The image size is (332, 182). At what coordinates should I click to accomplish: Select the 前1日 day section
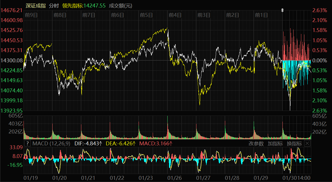pyautogui.click(x=261, y=15)
